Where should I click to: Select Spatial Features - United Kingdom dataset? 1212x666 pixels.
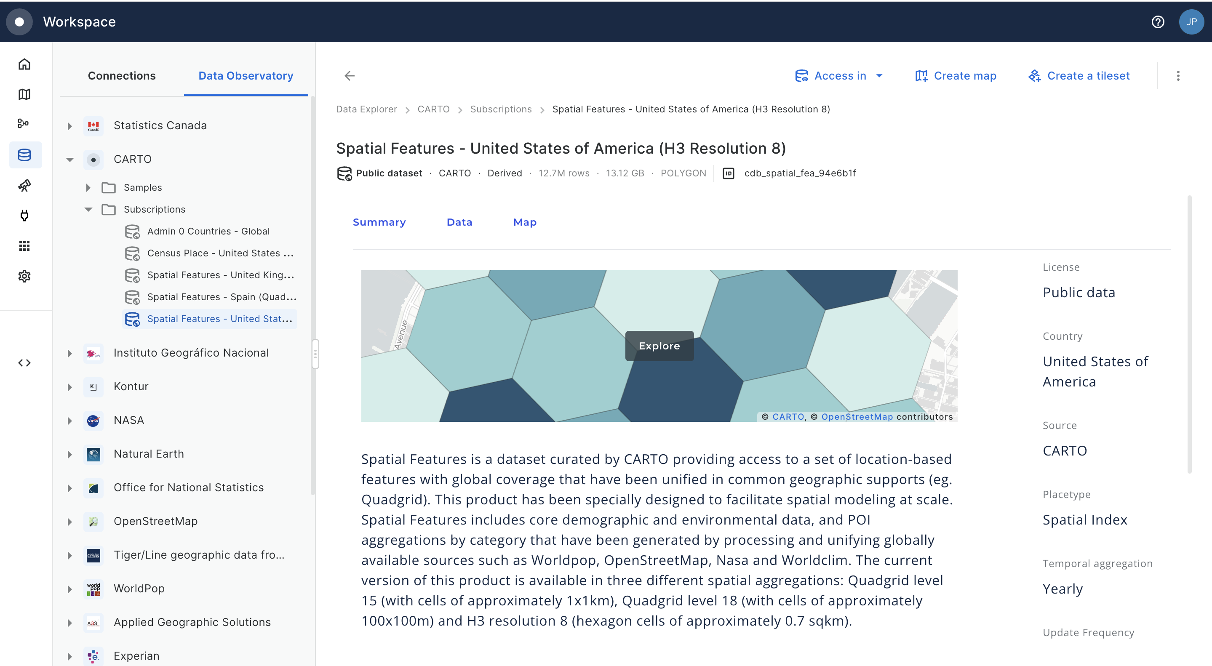(x=210, y=275)
